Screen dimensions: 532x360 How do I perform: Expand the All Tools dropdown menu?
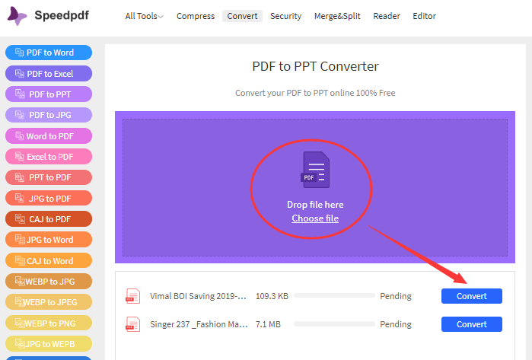[144, 16]
